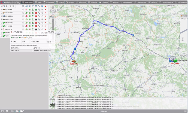Click red X in header to clear all
This screenshot has height=113, width=188.
click(x=46, y=6)
